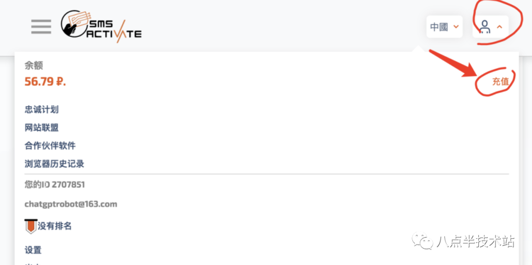This screenshot has width=532, height=265.
Task: Open 忠诚计划 loyalty program
Action: (42, 109)
